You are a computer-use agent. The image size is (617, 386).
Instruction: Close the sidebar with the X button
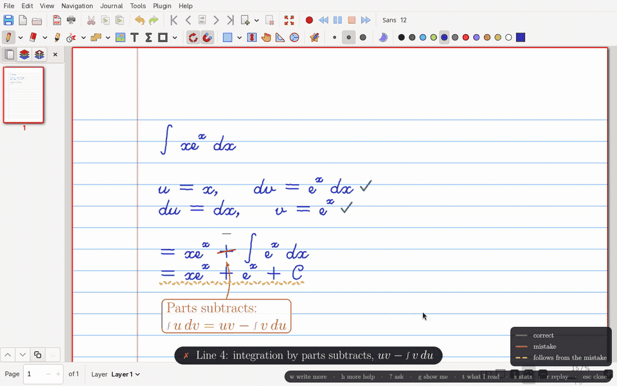pyautogui.click(x=55, y=54)
